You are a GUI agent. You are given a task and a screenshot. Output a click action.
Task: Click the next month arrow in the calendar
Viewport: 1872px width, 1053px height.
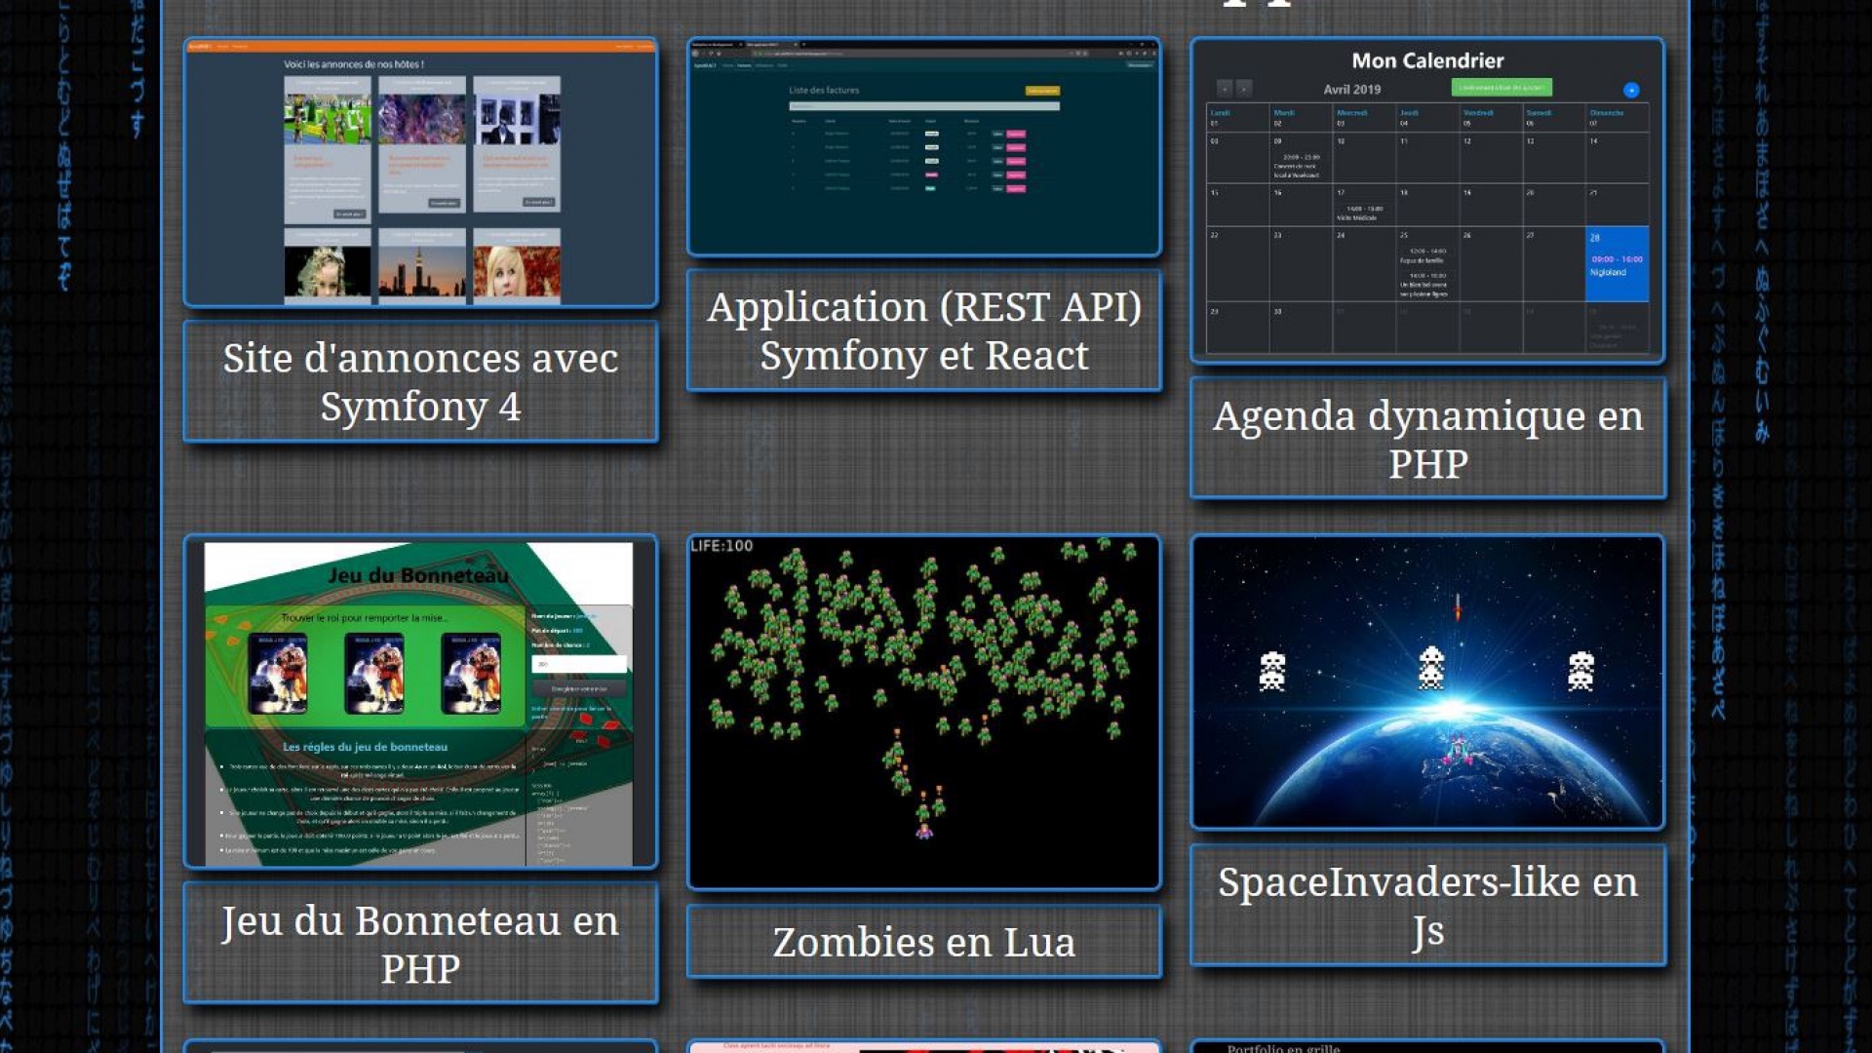tap(1244, 89)
